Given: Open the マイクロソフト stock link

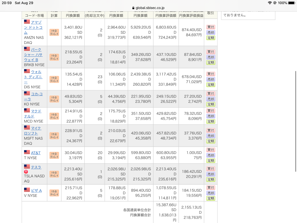Looking at the screenshot, I should tap(33, 131).
